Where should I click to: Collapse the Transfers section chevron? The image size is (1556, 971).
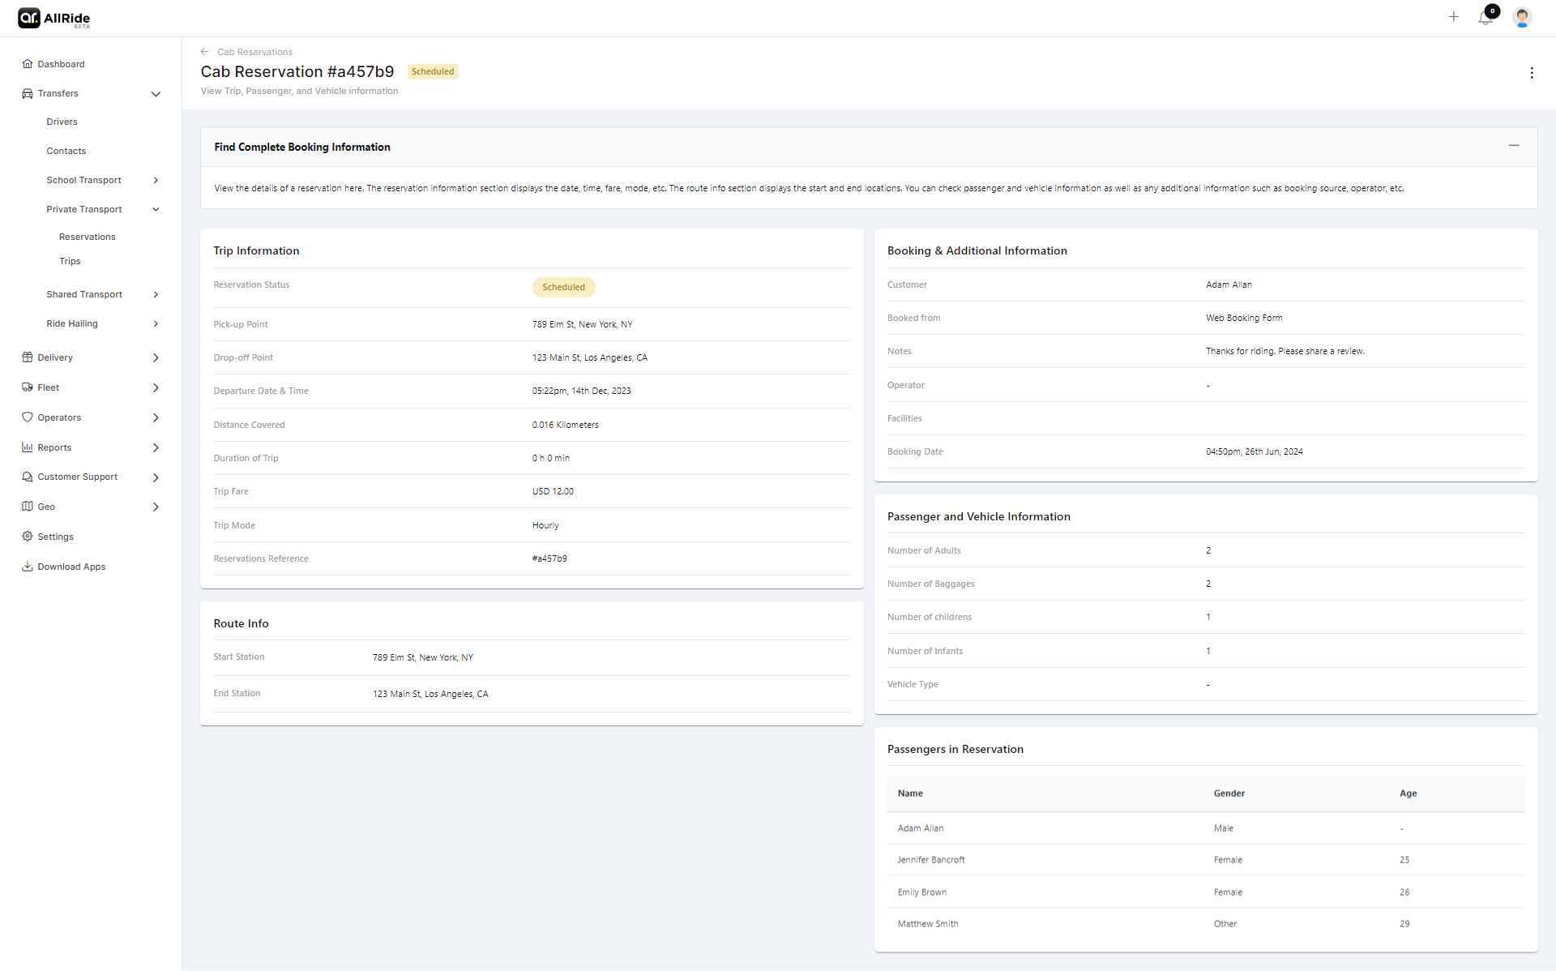[156, 94]
